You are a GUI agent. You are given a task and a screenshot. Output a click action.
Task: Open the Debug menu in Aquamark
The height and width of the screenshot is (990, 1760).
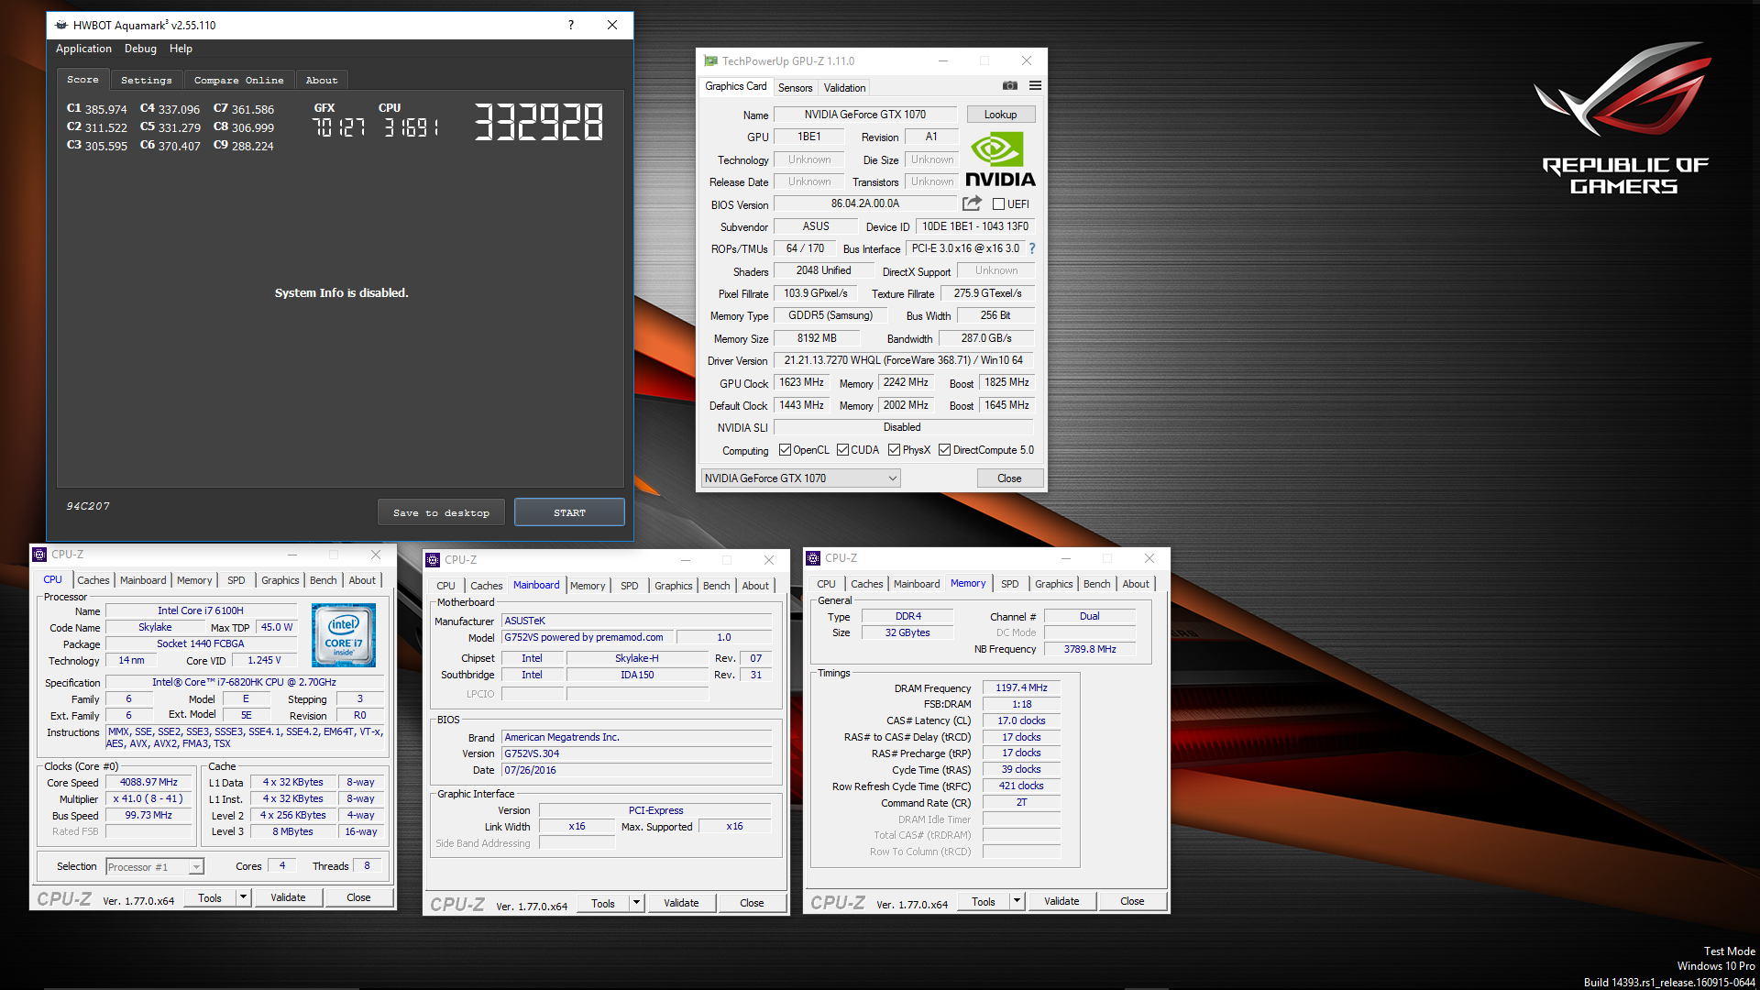click(x=140, y=49)
